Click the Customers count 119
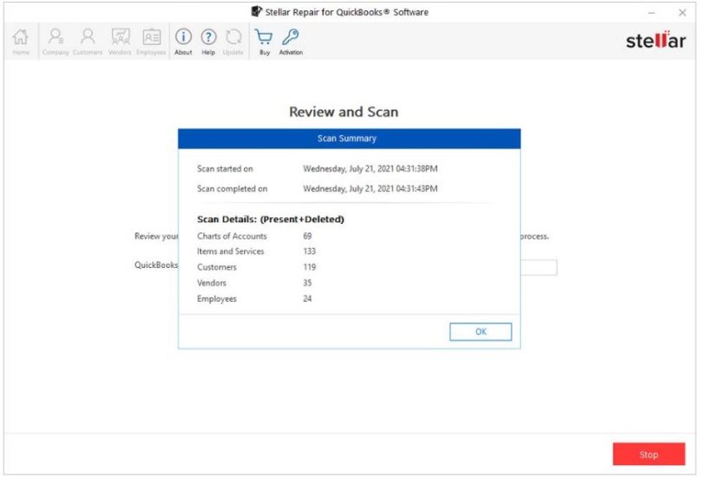The width and height of the screenshot is (701, 479). coord(309,267)
